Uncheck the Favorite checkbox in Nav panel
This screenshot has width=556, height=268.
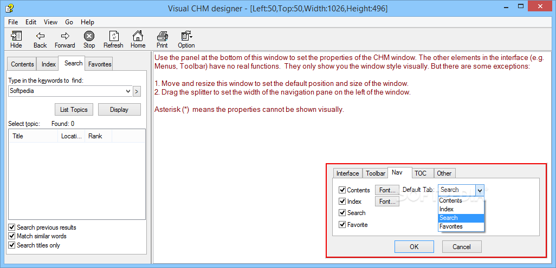pos(342,225)
